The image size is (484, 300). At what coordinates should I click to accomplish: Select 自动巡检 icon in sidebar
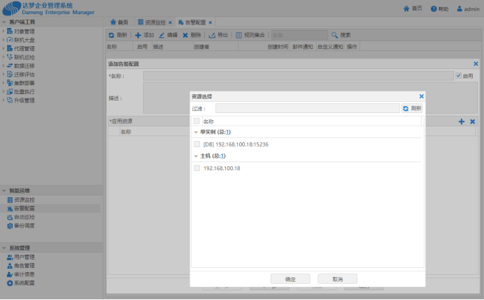click(10, 217)
